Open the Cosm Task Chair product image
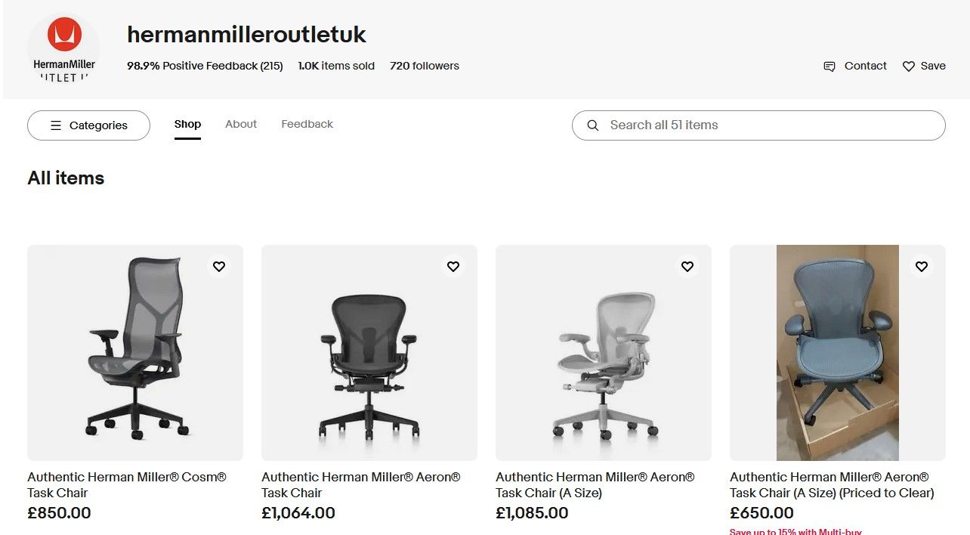 135,353
